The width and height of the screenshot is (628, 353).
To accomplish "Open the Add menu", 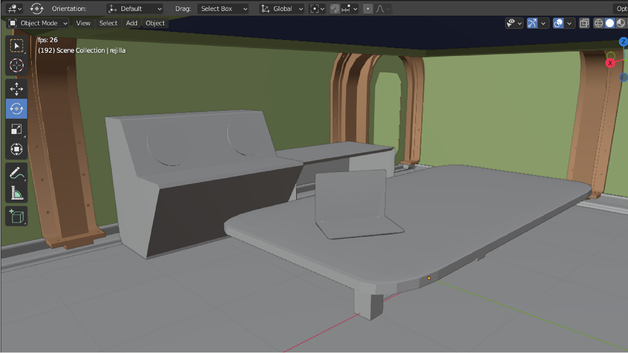I will click(x=131, y=23).
